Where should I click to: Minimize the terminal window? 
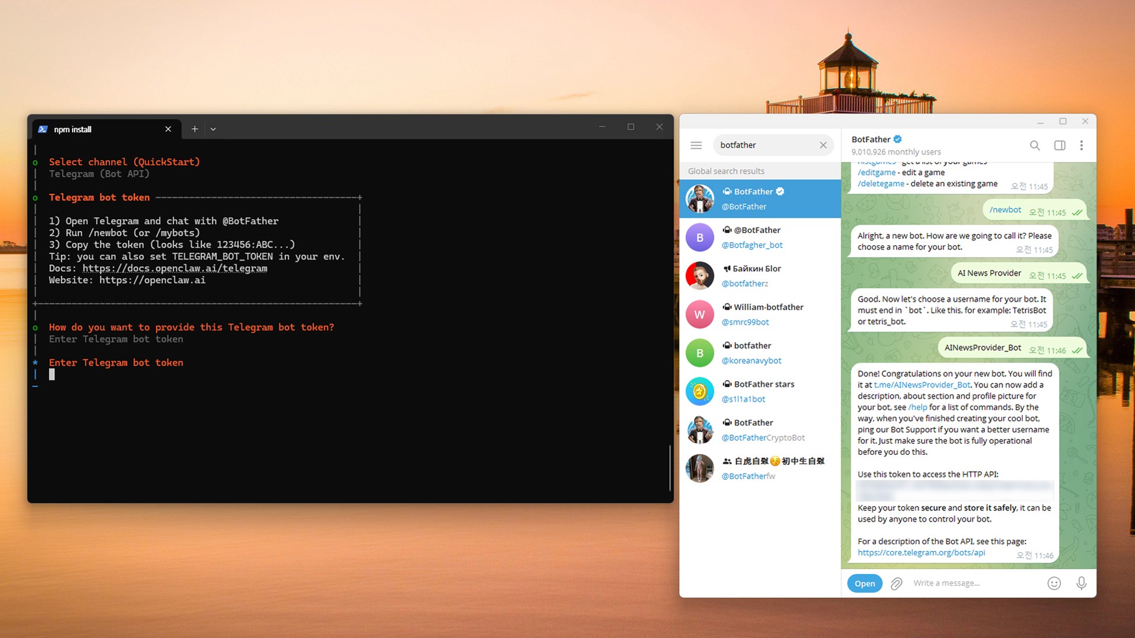coord(602,127)
